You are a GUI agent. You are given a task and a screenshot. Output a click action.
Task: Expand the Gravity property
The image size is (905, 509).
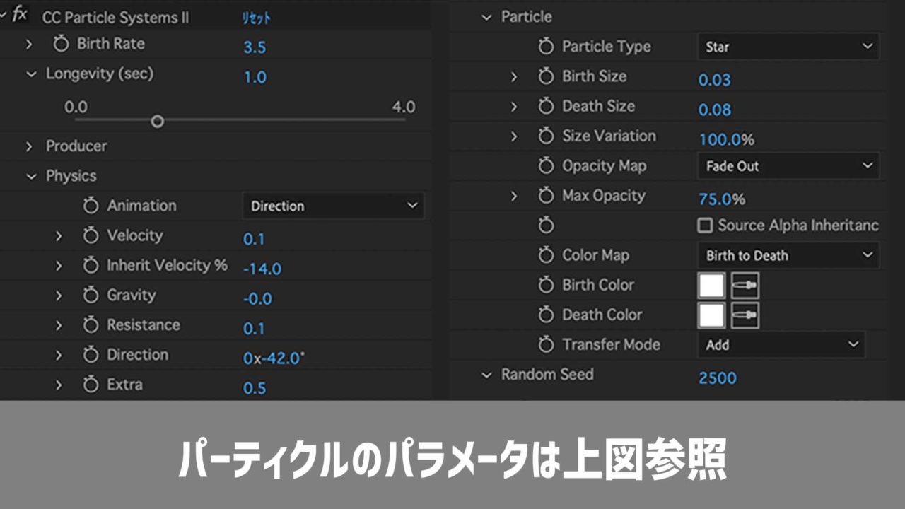coord(59,296)
